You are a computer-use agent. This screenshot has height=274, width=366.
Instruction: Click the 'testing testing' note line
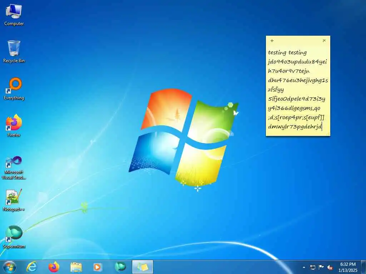pyautogui.click(x=287, y=53)
